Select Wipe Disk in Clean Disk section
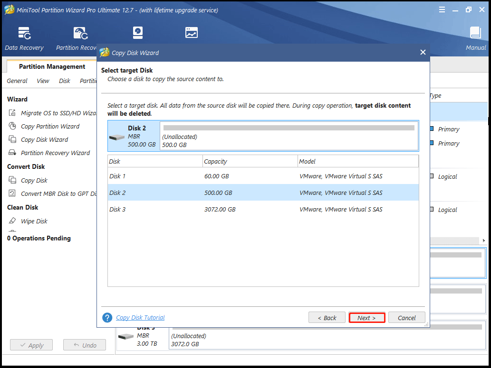Viewport: 491px width, 368px height. [34, 221]
